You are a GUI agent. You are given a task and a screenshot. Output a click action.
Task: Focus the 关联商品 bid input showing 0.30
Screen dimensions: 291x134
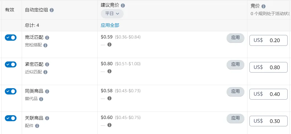click(x=269, y=121)
